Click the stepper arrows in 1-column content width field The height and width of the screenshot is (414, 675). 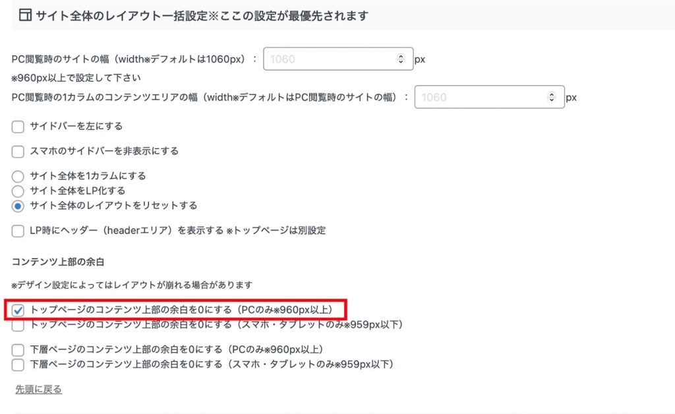click(x=552, y=97)
